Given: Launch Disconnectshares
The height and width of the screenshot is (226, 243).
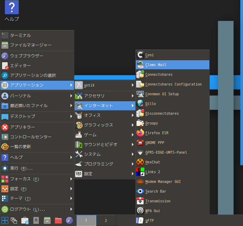Looking at the screenshot, I should 173,113.
